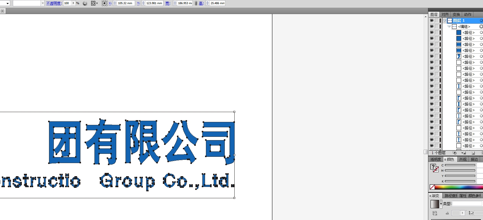483x220 pixels.
Task: Click the thumbnail of the comma-shaped 路径 layer
Action: click(x=459, y=56)
